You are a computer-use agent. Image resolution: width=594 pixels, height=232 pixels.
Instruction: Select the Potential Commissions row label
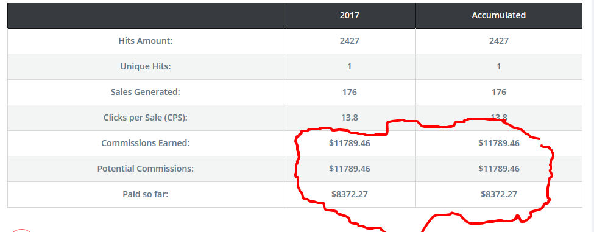146,169
